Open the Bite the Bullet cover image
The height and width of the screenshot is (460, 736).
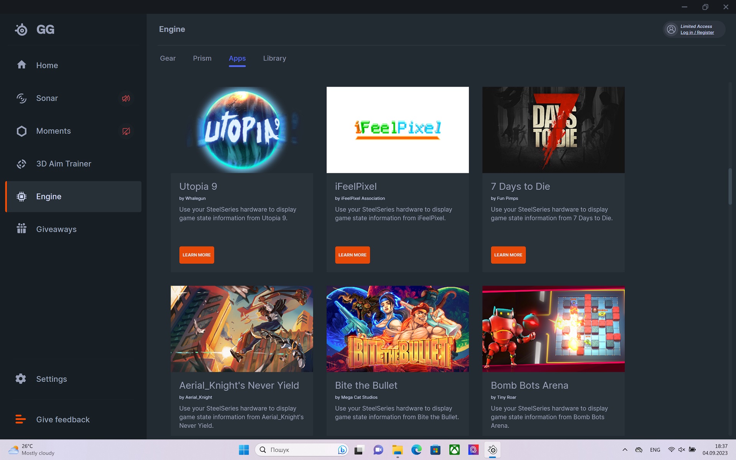click(398, 329)
